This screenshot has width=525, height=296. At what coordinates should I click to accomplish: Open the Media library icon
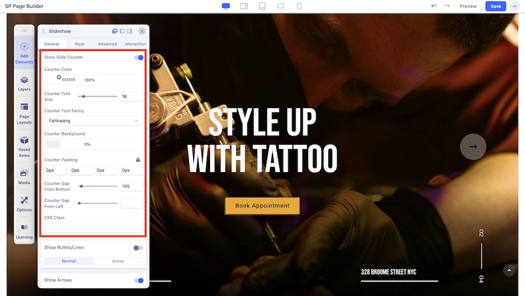[x=24, y=174]
